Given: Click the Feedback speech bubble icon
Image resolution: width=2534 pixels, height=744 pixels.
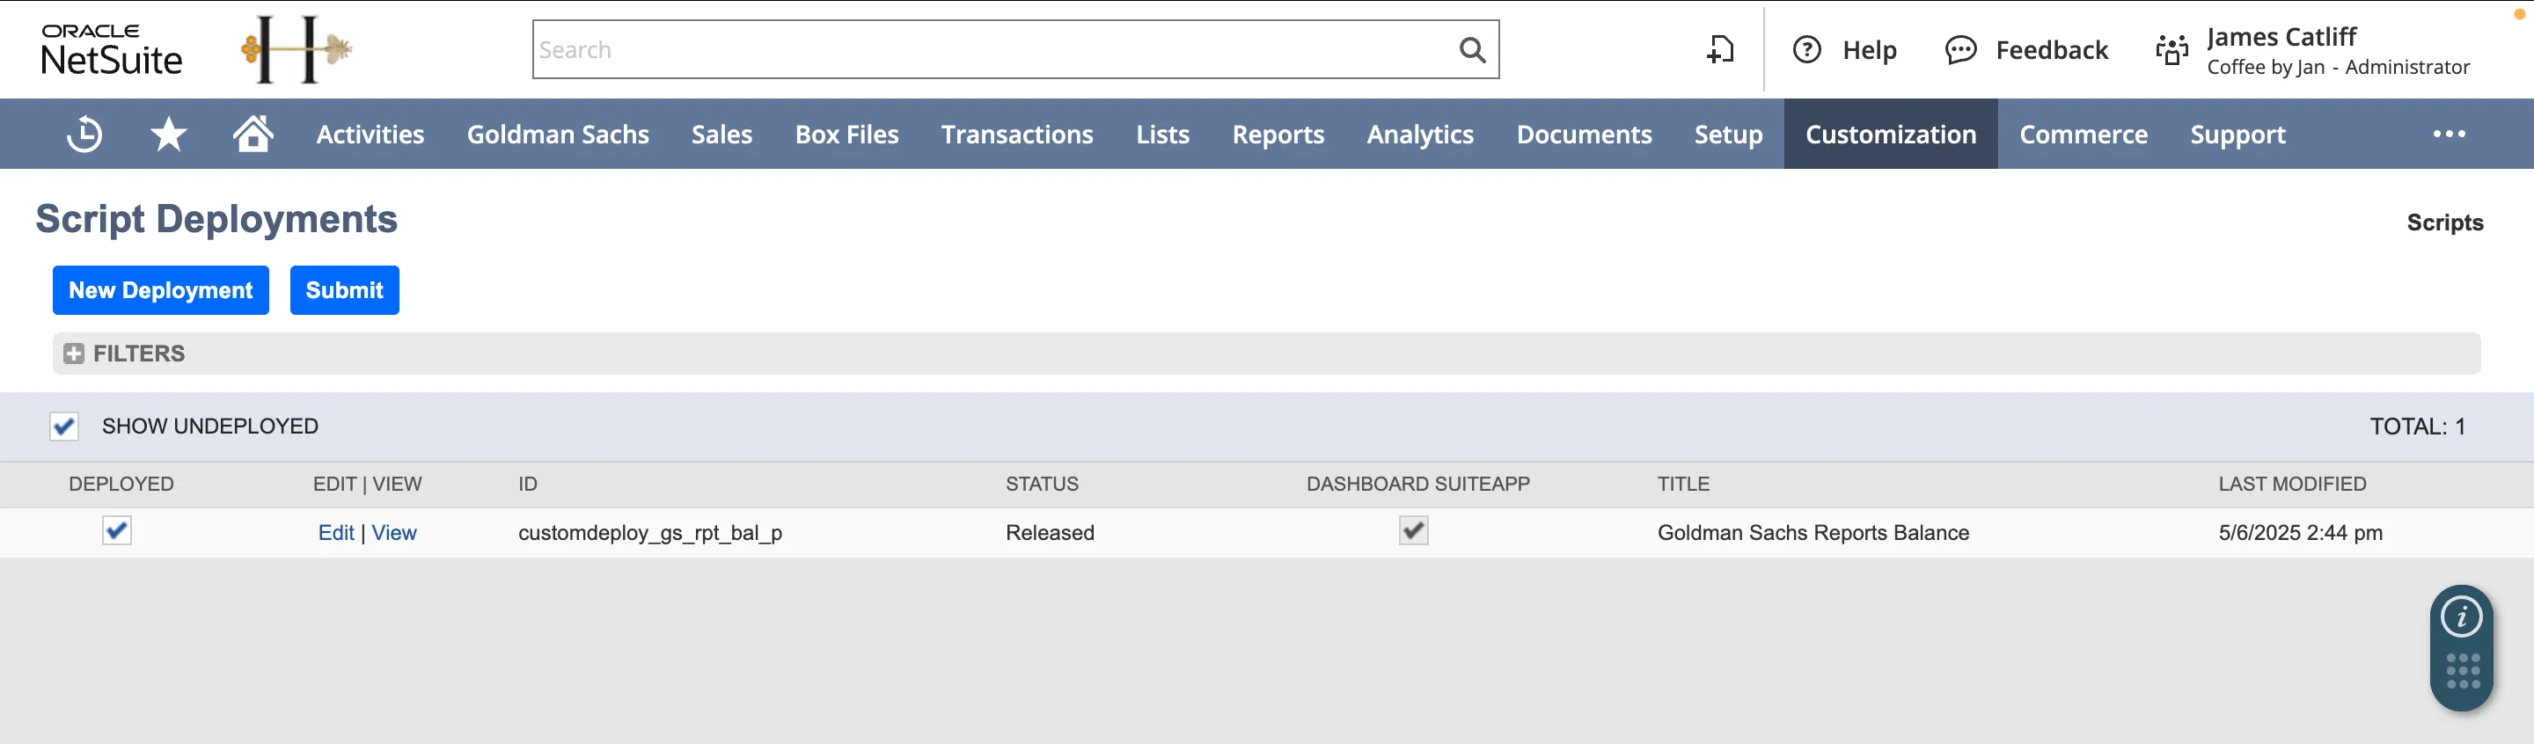Looking at the screenshot, I should coord(1960,49).
